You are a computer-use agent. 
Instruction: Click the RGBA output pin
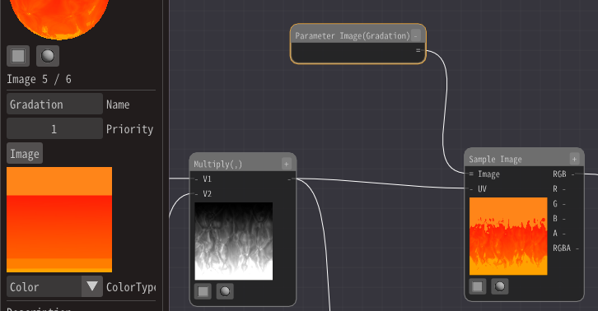coord(577,248)
